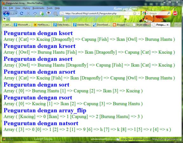Open the View menu

coord(18,8)
